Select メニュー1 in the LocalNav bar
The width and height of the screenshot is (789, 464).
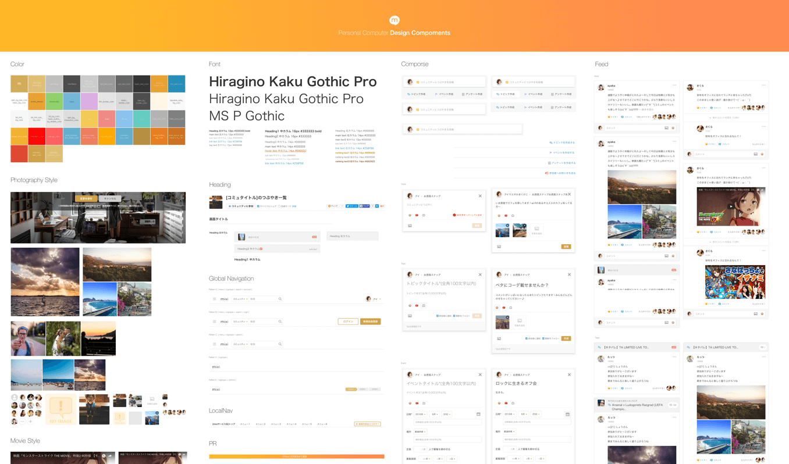(x=245, y=424)
